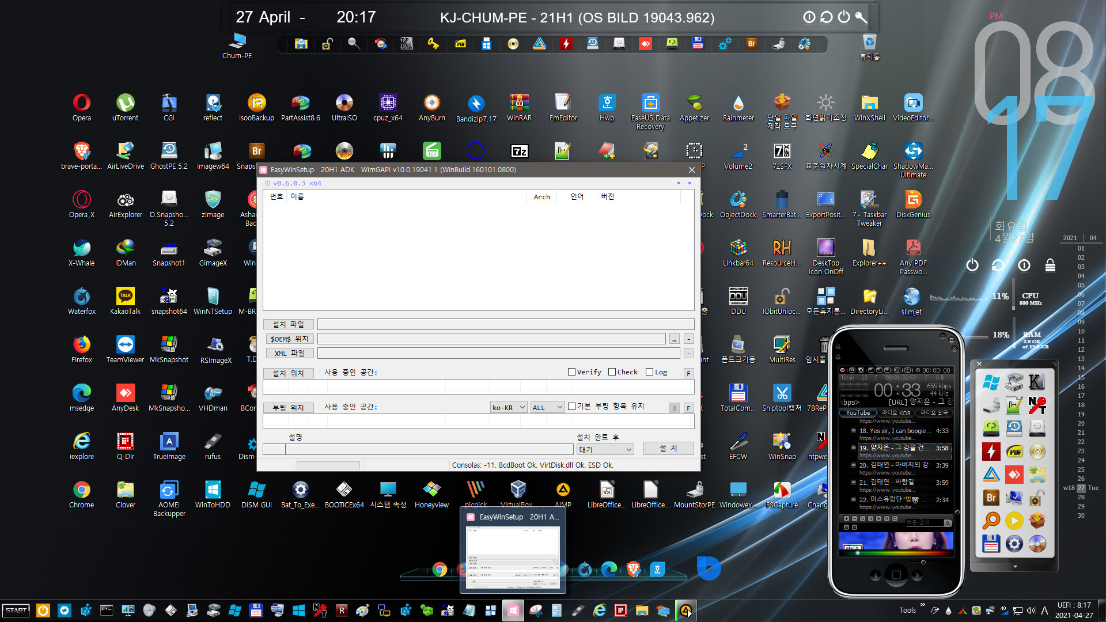Image resolution: width=1106 pixels, height=622 pixels.
Task: Click the Arch column header
Action: 541,197
